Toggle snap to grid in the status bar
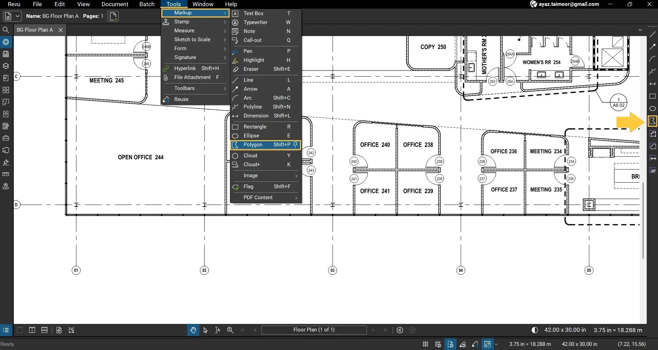Viewport: 658px width, 350px height. click(x=438, y=344)
